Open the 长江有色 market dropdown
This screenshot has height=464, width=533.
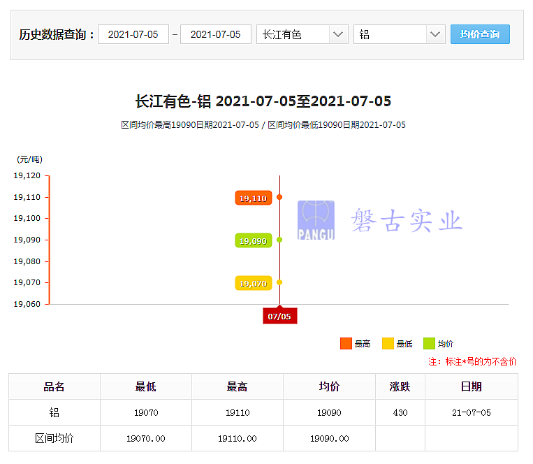tap(302, 34)
